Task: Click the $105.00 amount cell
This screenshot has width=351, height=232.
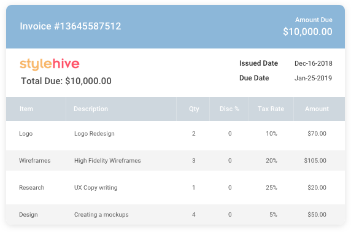Action: [x=315, y=161]
